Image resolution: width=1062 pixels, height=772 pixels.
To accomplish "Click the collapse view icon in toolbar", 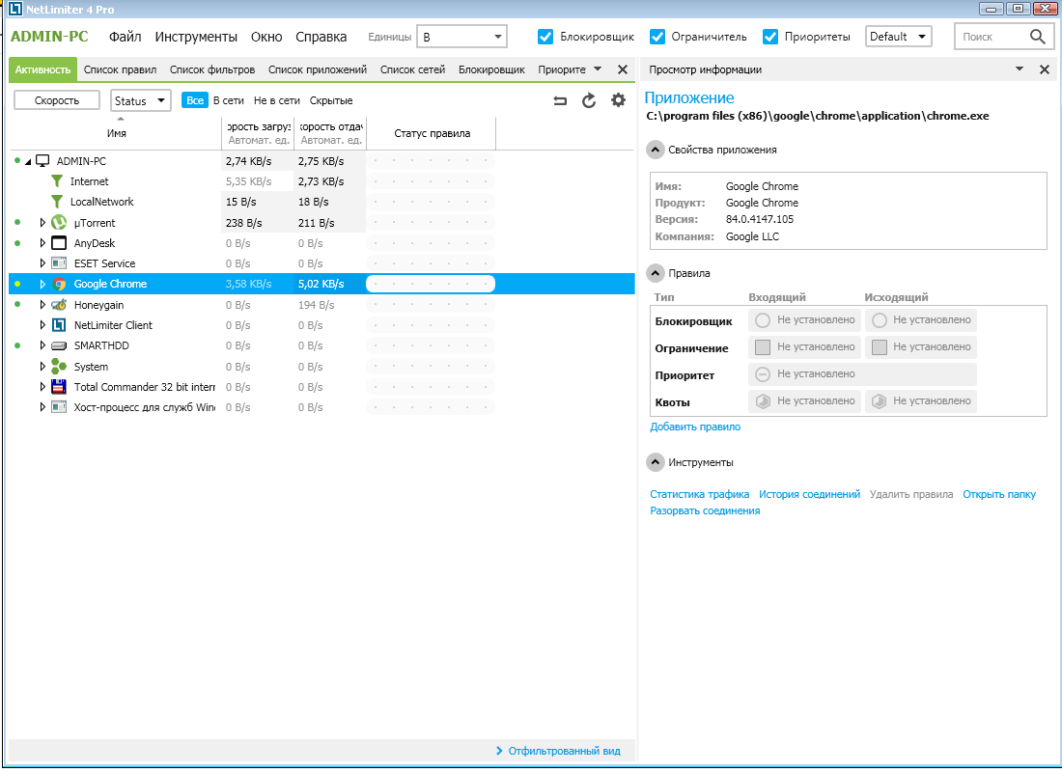I will (x=559, y=101).
